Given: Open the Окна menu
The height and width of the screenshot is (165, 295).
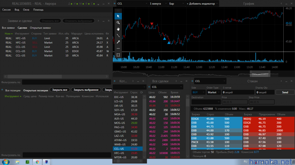Looking at the screenshot, I should [26, 9].
